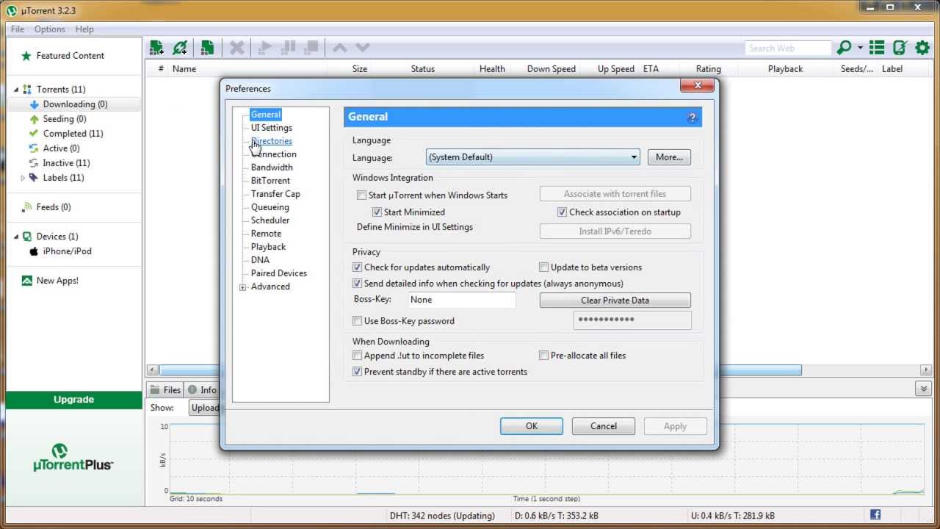Open the Options menu
940x529 pixels.
click(50, 29)
